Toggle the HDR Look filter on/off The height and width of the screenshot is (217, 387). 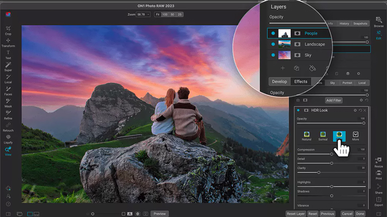coord(298,110)
